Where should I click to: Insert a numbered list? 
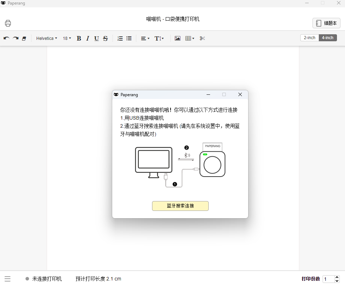120,38
